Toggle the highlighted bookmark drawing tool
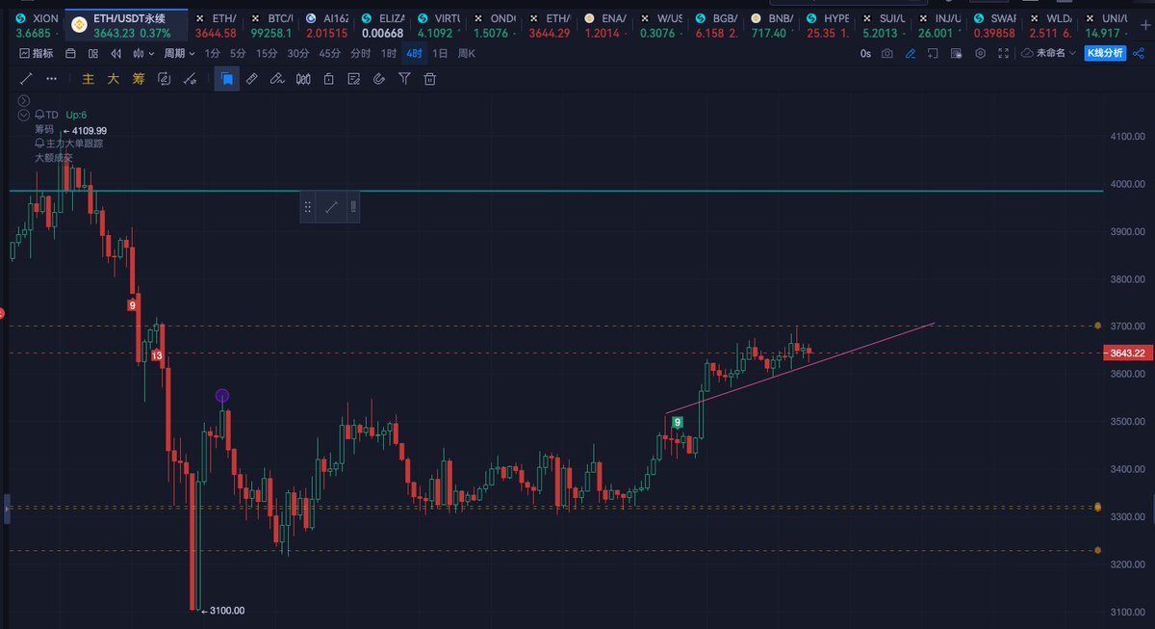The height and width of the screenshot is (629, 1155). (227, 78)
